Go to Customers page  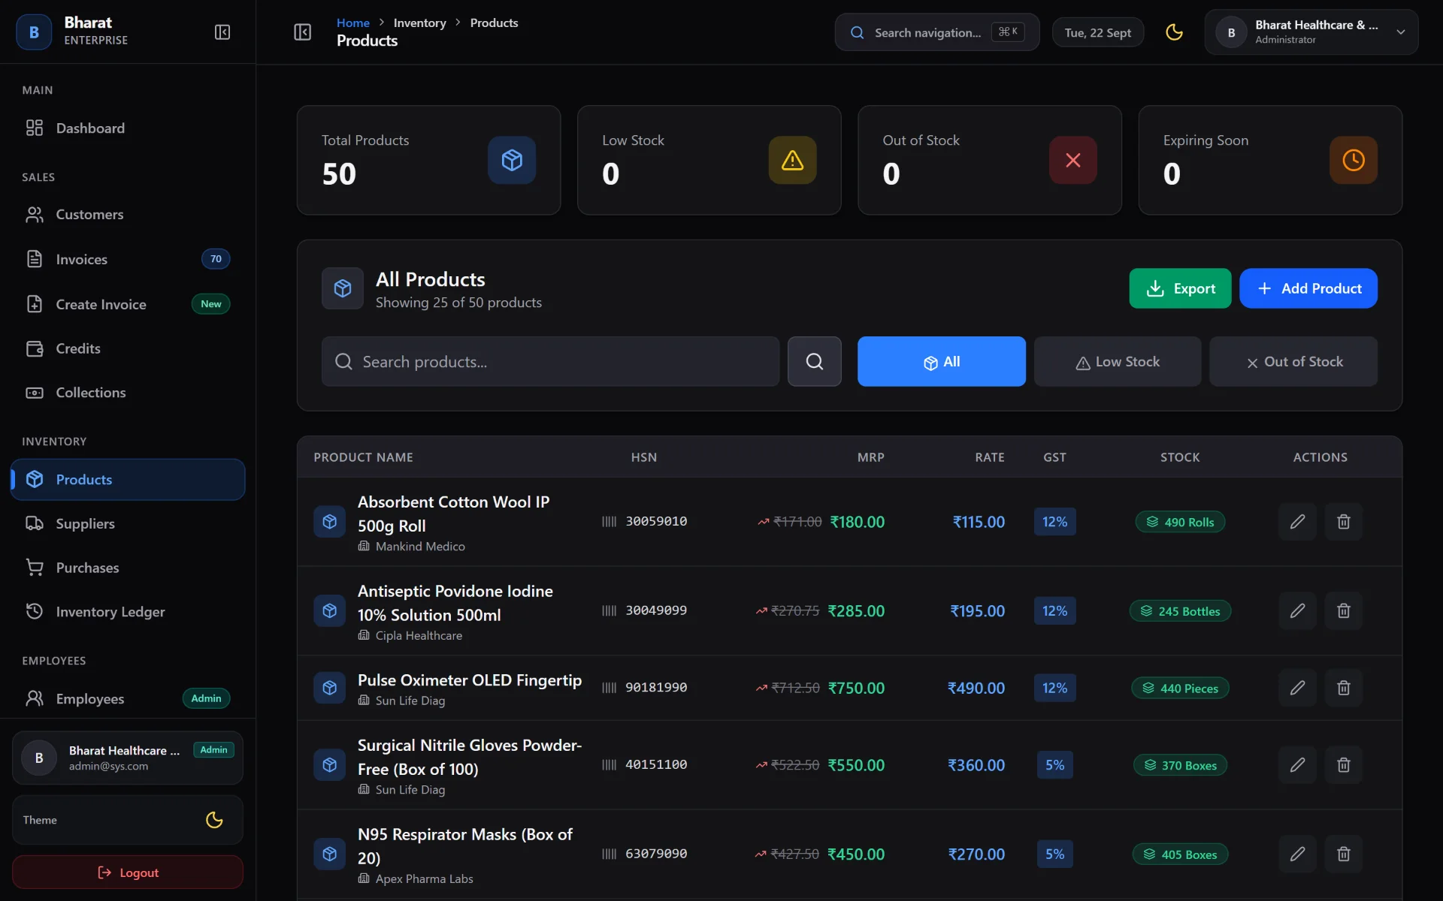click(128, 215)
